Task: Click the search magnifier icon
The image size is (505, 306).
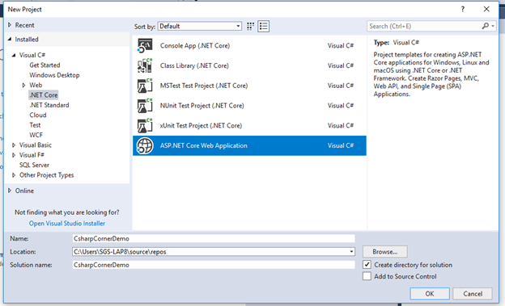Action: point(486,26)
